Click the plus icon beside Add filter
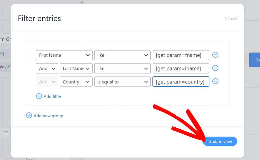The image size is (260, 160). point(39,96)
